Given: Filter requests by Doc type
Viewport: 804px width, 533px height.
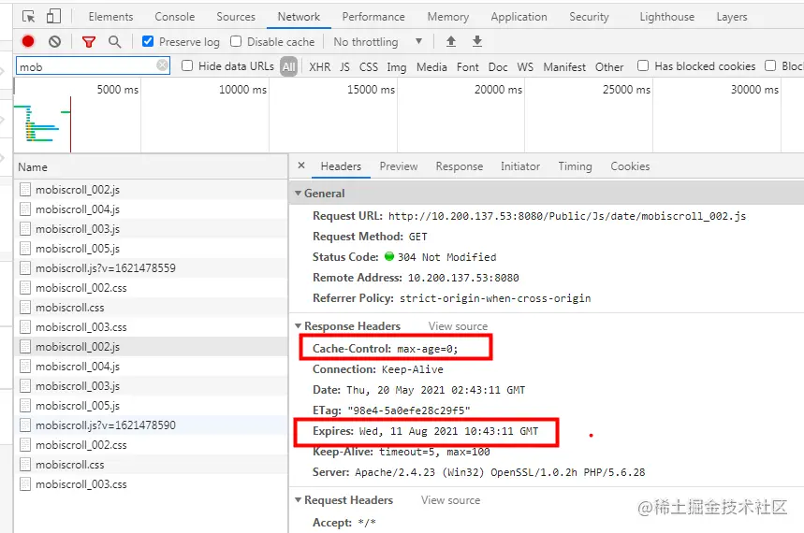Looking at the screenshot, I should click(x=498, y=67).
